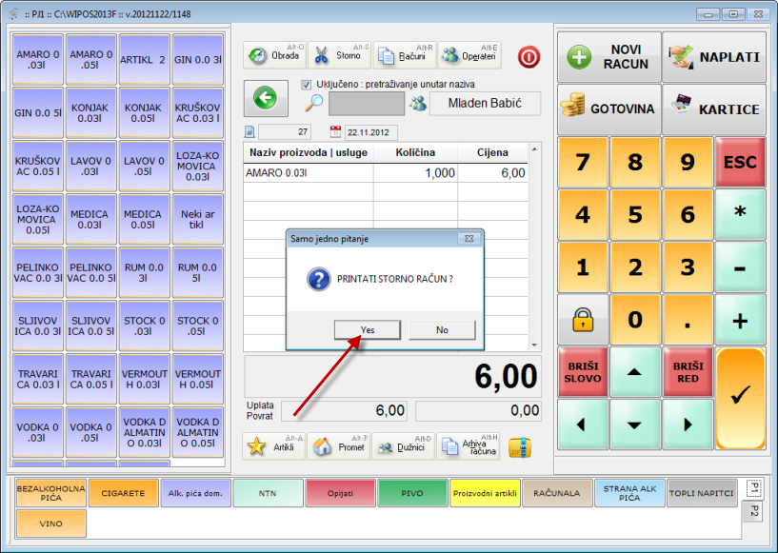Click the magnifier search icon
The image size is (778, 553).
click(313, 104)
